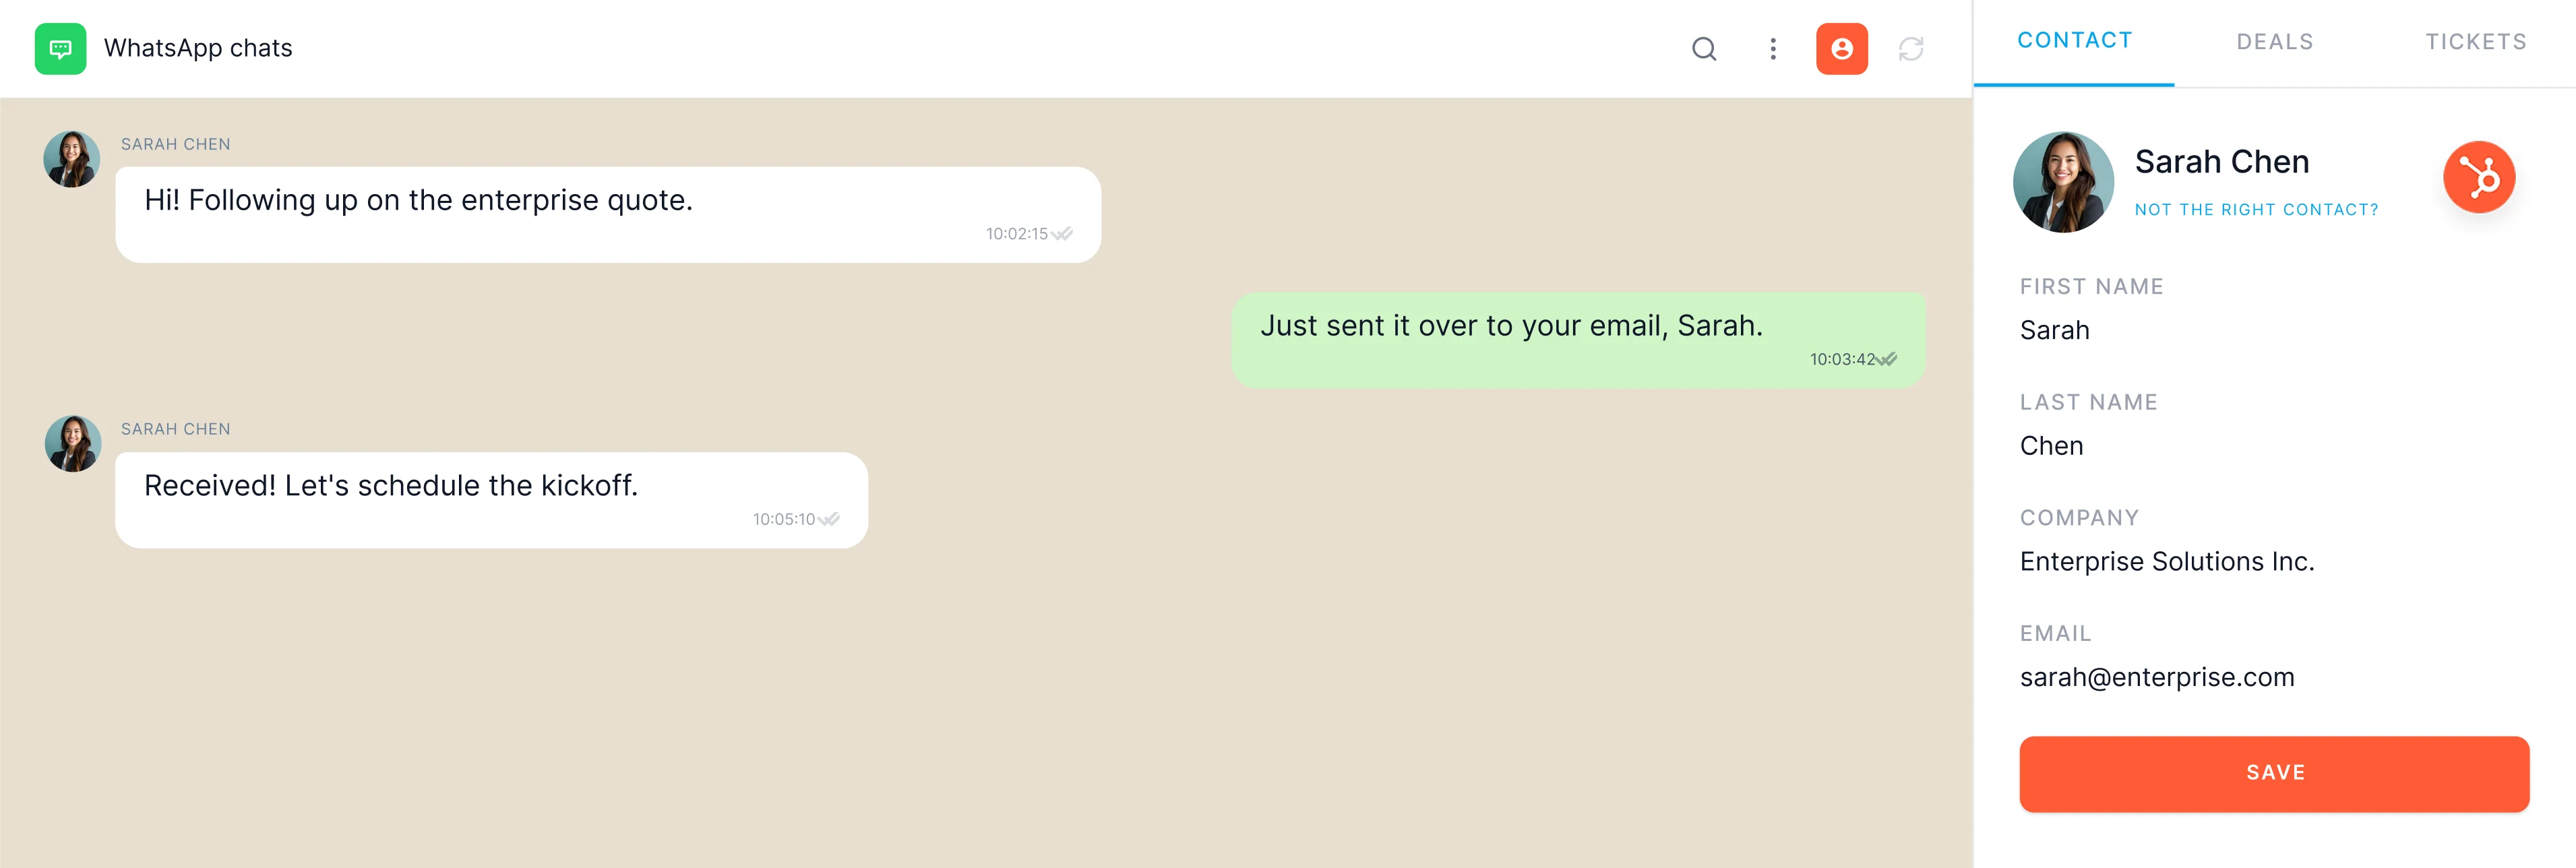Click the green WhatsApp chats logo icon
Screen dimensions: 2576x868
pyautogui.click(x=60, y=48)
